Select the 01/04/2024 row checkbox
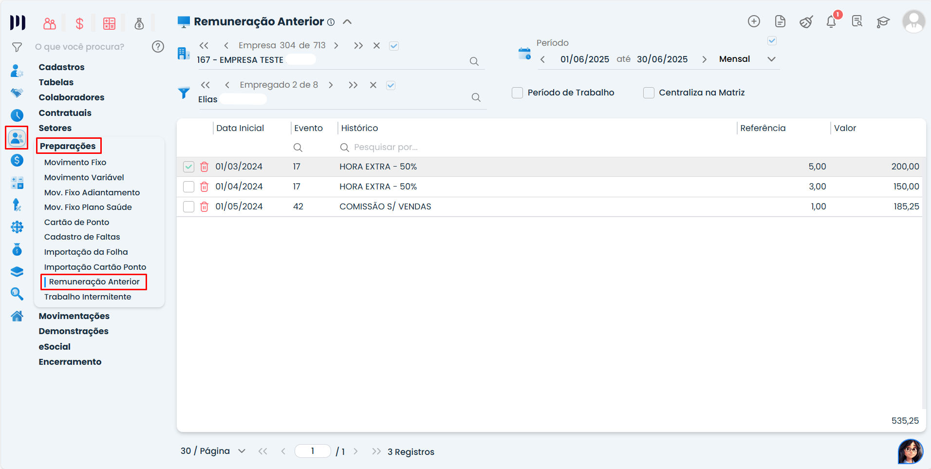931x469 pixels. click(x=188, y=187)
